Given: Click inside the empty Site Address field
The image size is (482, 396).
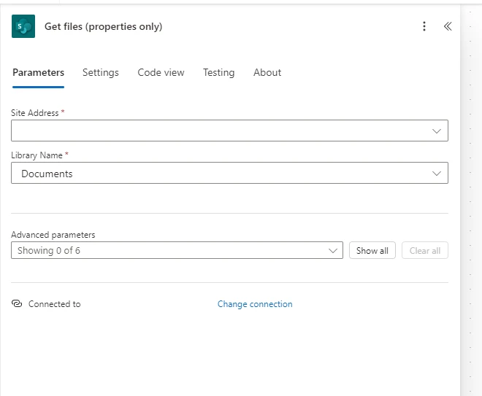Looking at the screenshot, I should pyautogui.click(x=219, y=131).
